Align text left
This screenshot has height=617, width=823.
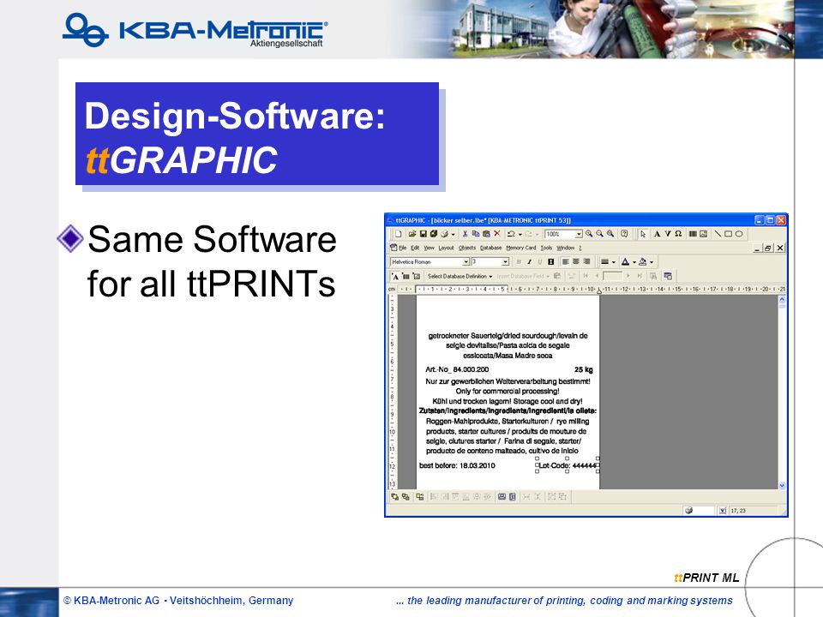(x=565, y=262)
